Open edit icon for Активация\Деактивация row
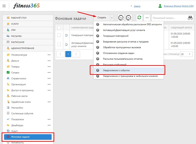Screen dimensions: 196x144 66,44
